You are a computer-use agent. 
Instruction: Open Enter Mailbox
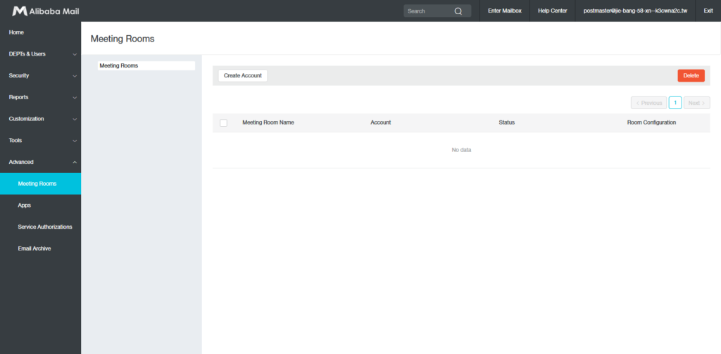(x=504, y=11)
